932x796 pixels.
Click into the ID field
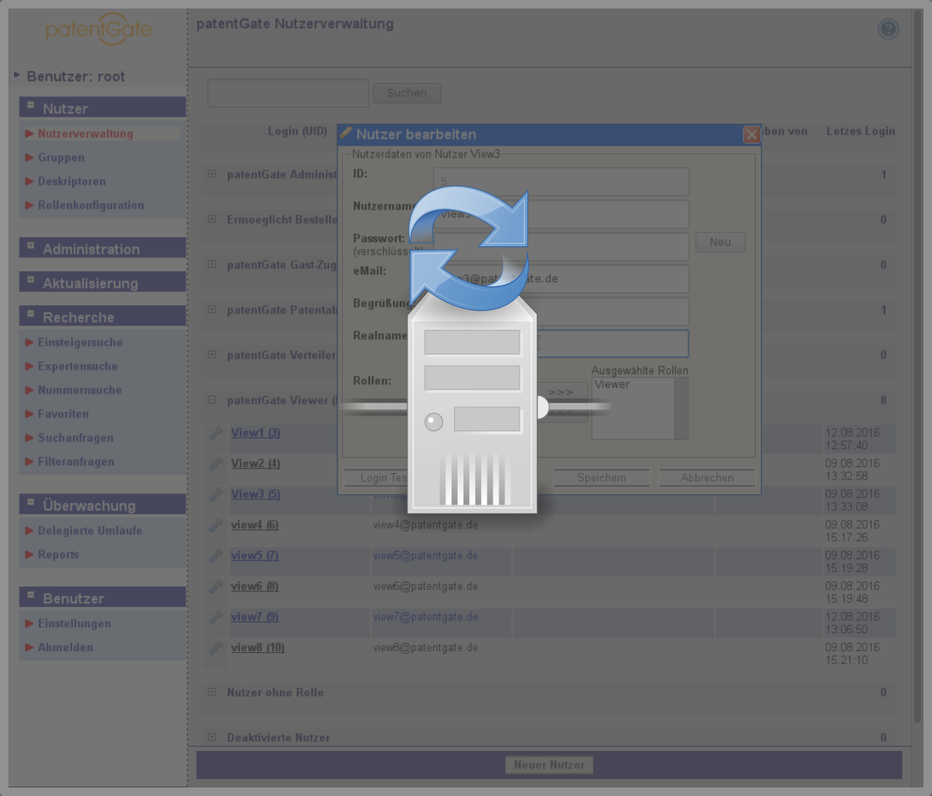point(561,182)
